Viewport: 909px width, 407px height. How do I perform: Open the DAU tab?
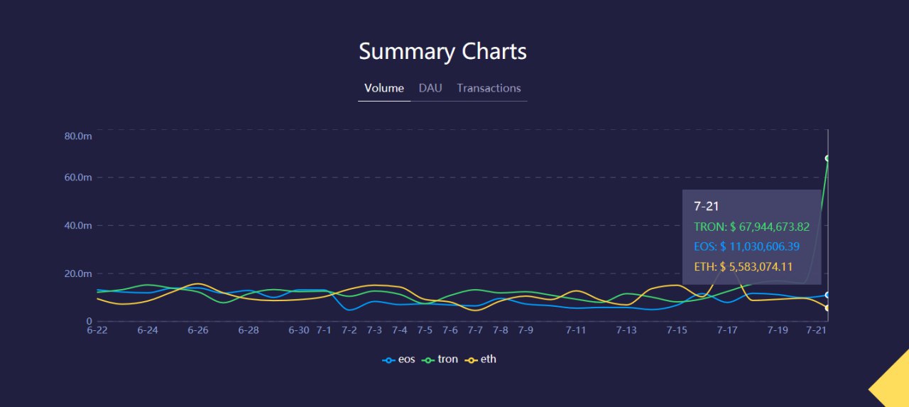pos(430,88)
